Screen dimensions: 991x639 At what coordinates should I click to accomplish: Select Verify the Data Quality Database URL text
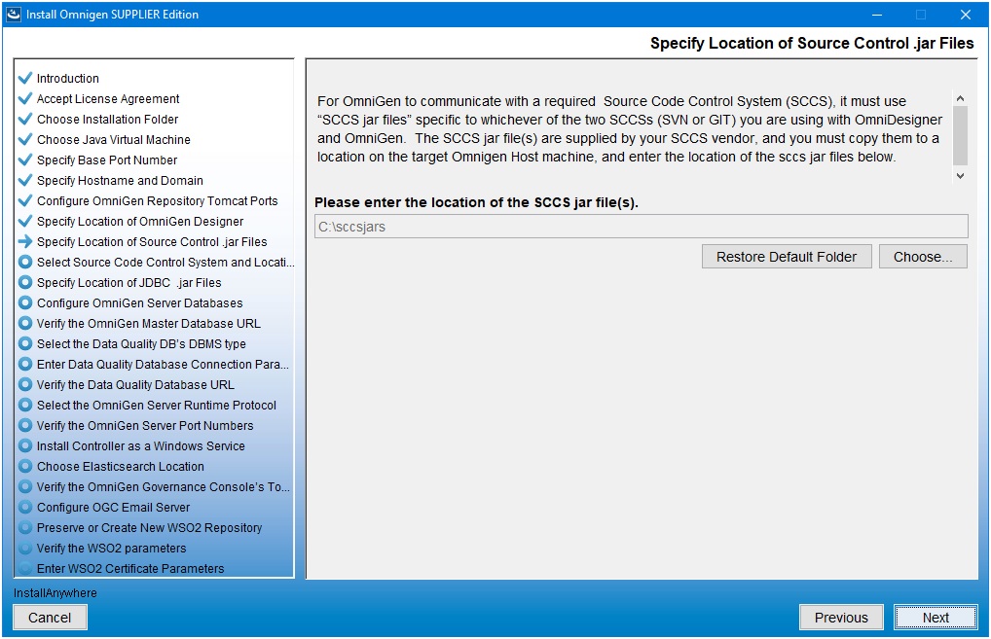point(135,384)
